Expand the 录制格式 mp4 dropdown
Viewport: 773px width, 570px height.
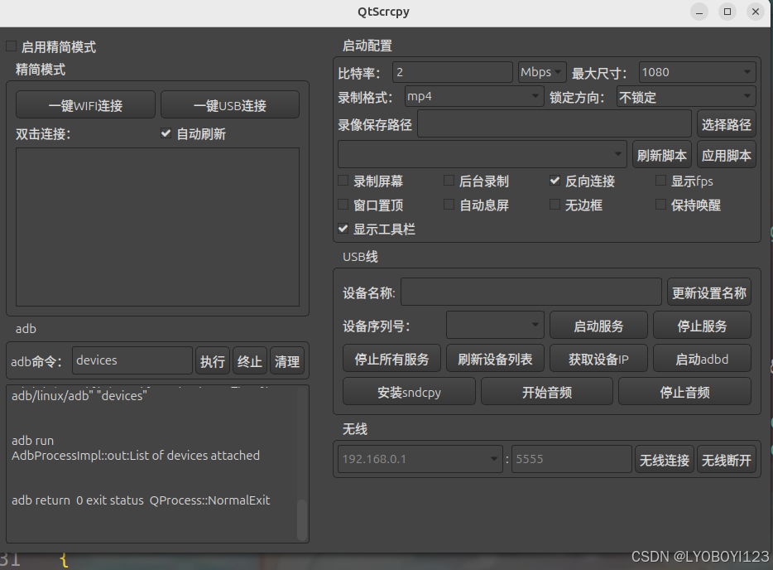coord(473,96)
